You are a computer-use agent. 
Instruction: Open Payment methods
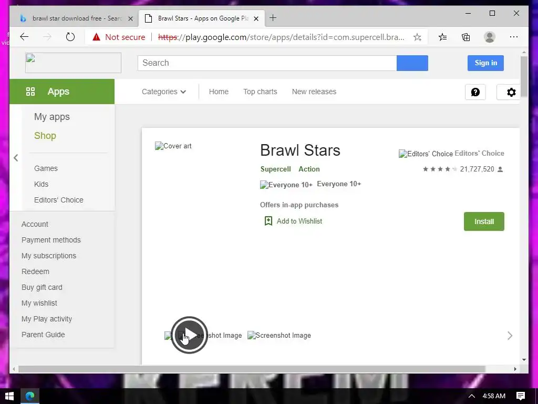point(51,240)
